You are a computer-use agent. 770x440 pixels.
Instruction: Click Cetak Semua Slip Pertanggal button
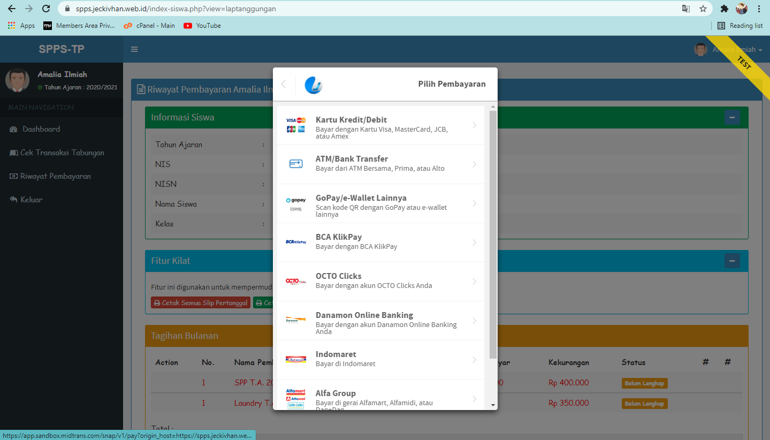tap(201, 303)
